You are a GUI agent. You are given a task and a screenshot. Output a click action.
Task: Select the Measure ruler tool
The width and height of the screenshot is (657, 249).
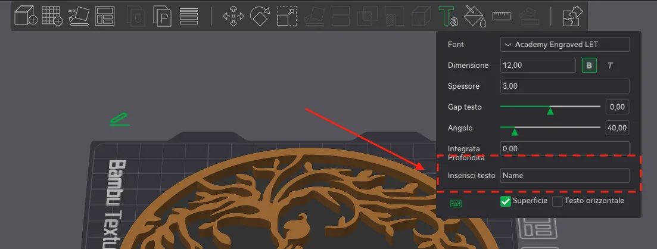[x=502, y=16]
